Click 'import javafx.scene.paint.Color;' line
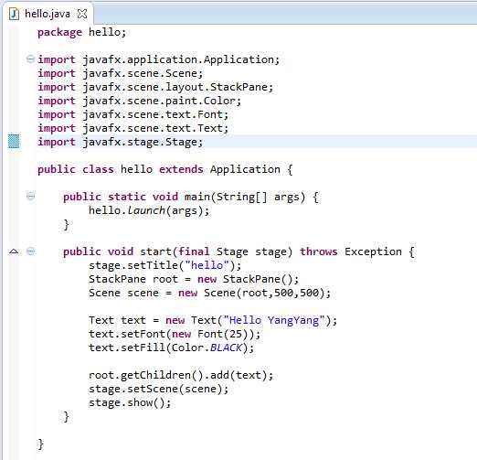The width and height of the screenshot is (477, 460). [x=139, y=101]
